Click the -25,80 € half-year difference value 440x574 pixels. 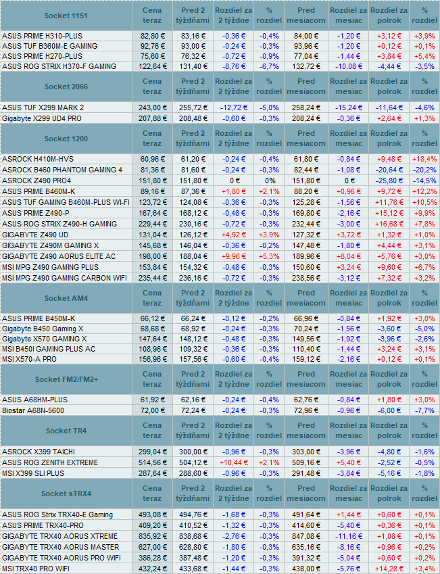[x=389, y=181]
